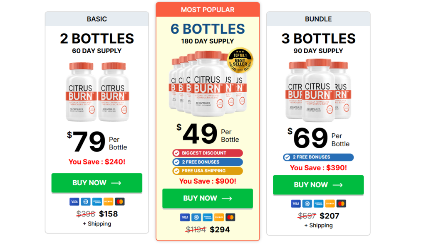This screenshot has height=248, width=426.
Task: Click the 3 Bottles product image
Action: (318, 90)
